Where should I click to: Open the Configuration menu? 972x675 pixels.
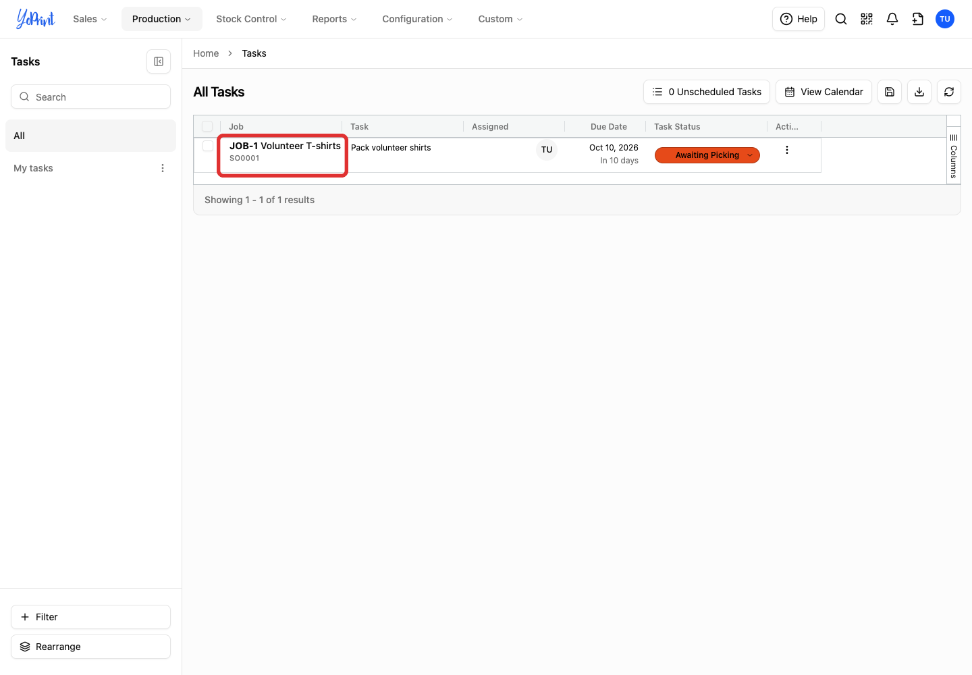click(417, 19)
